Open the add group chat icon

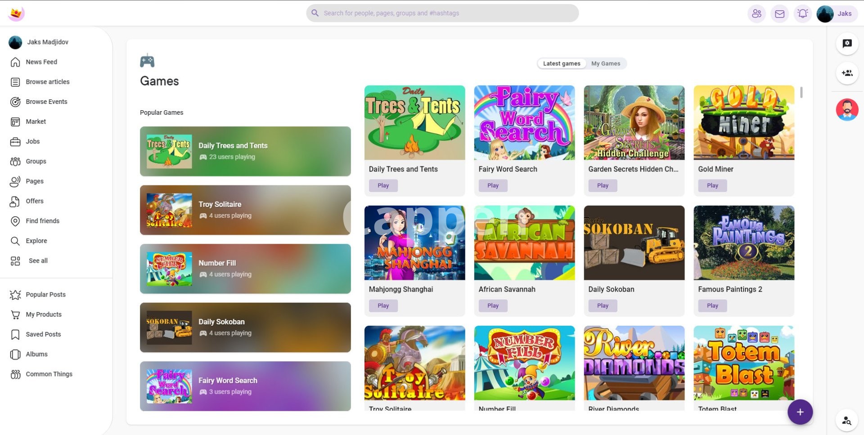click(847, 73)
